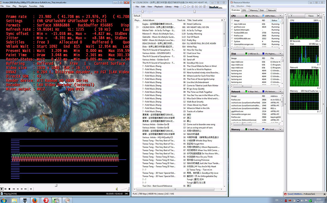This screenshot has height=203, width=327.
Task: Check the foobar2000.exe process checkbox
Action: point(232,33)
